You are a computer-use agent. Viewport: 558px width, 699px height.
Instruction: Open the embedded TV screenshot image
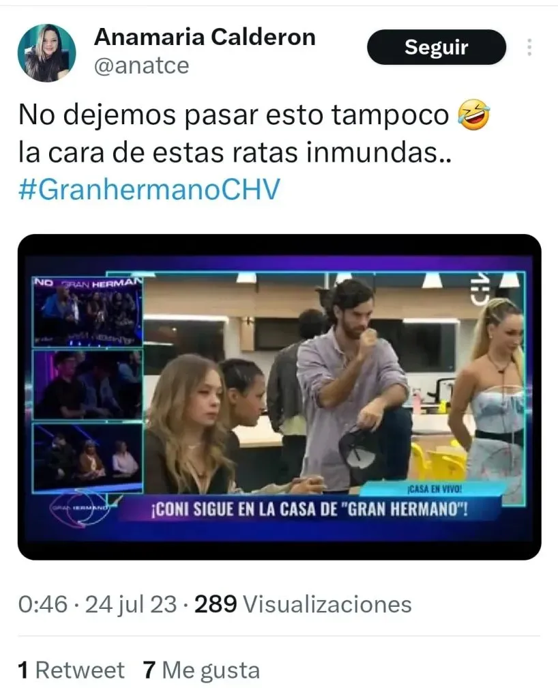pos(279,397)
